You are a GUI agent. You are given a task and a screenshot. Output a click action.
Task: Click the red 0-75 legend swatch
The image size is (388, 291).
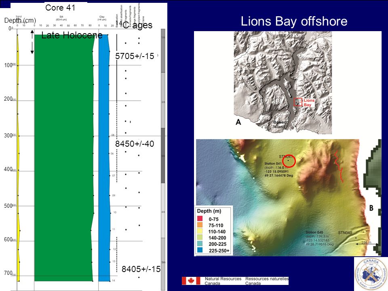[x=200, y=219]
